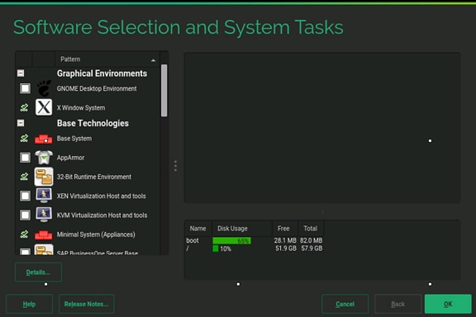
Task: Click the AppArmor shield icon
Action: pyautogui.click(x=44, y=158)
